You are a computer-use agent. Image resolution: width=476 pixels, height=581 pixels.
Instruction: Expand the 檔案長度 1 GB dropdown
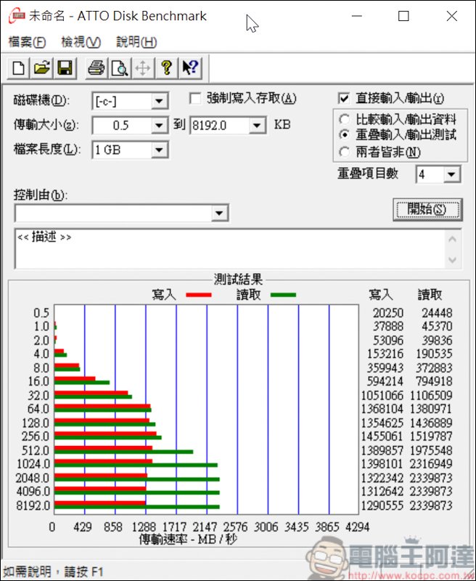(159, 150)
